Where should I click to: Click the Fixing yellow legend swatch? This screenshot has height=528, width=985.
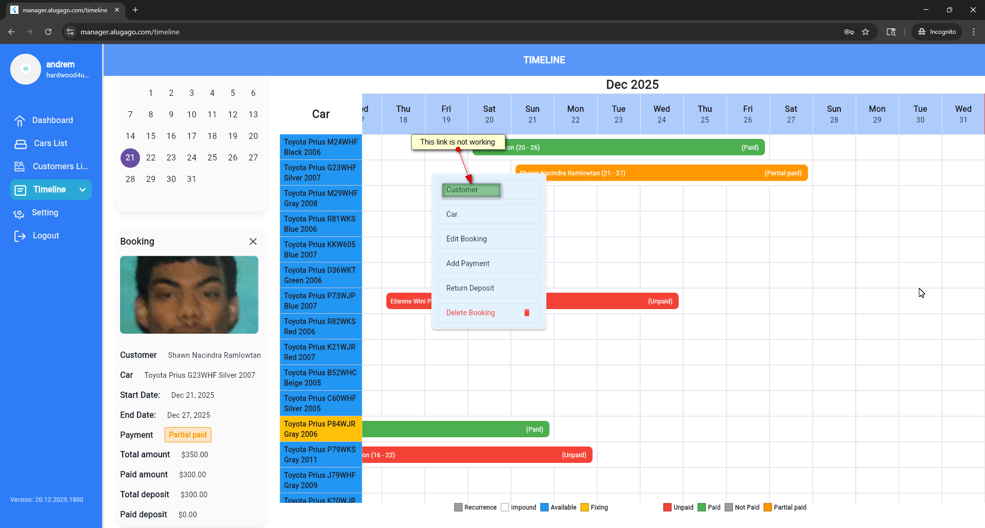(584, 507)
